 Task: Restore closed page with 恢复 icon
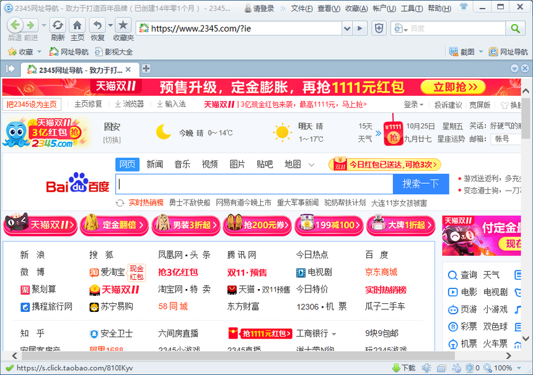point(97,25)
